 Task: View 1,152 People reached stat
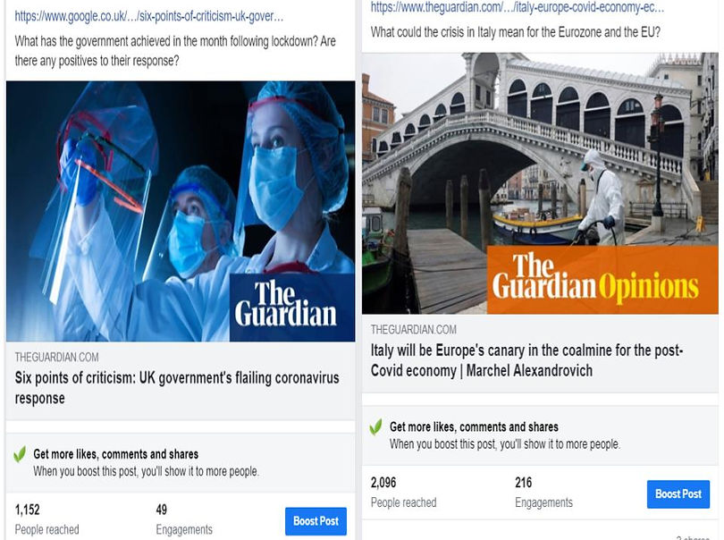click(46, 519)
